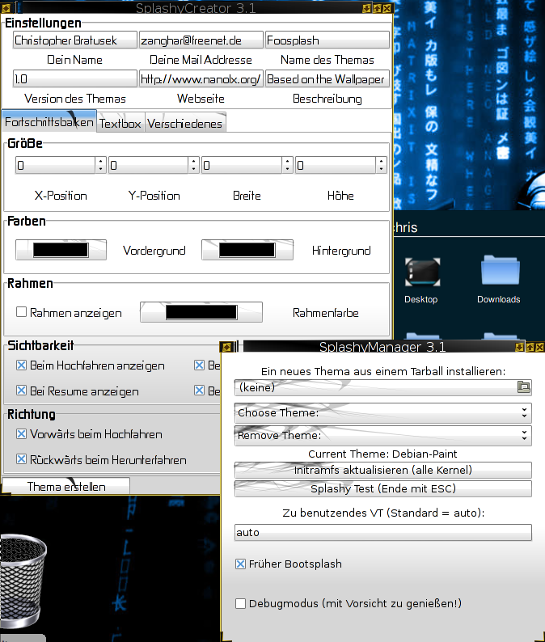
Task: Disable 'Früher Bootsplash' option
Action: pyautogui.click(x=240, y=564)
